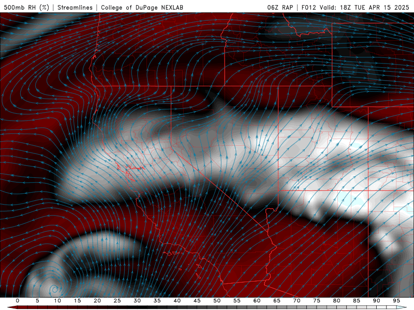Click the '06Z RAP' model run label
Viewport: 414px width, 310px height.
click(x=280, y=7)
